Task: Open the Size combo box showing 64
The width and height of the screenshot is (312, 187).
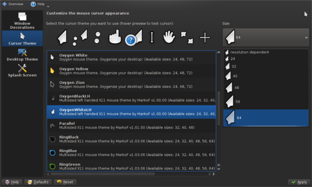Action: pos(266,37)
